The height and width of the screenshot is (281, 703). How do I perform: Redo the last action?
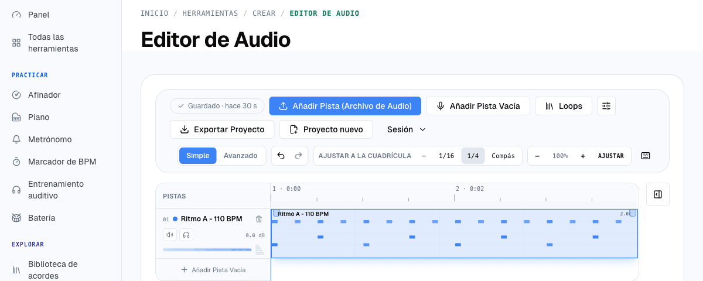pos(298,156)
